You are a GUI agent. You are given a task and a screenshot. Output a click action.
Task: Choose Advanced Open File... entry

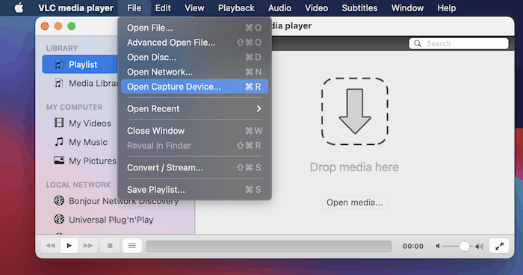click(x=194, y=43)
